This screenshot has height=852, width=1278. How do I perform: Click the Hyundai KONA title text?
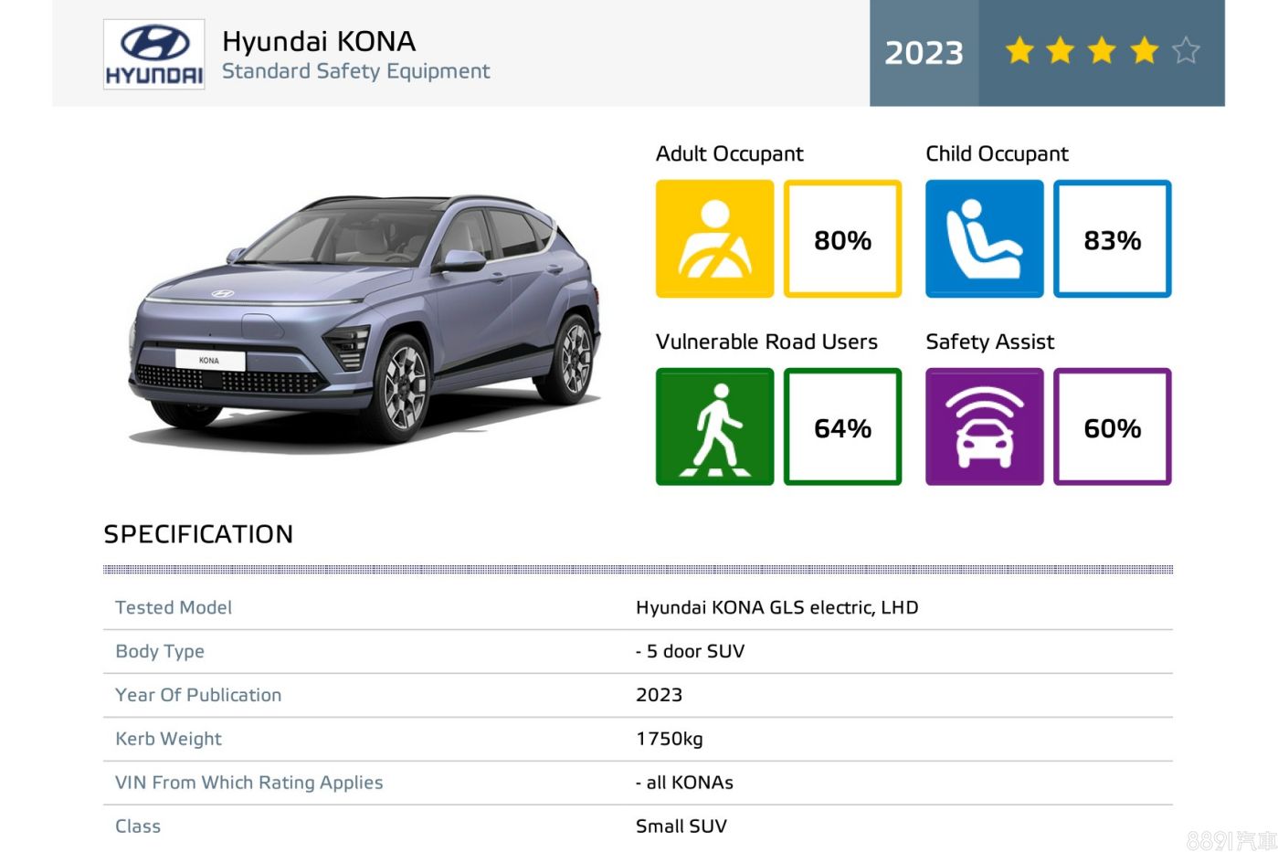point(319,41)
